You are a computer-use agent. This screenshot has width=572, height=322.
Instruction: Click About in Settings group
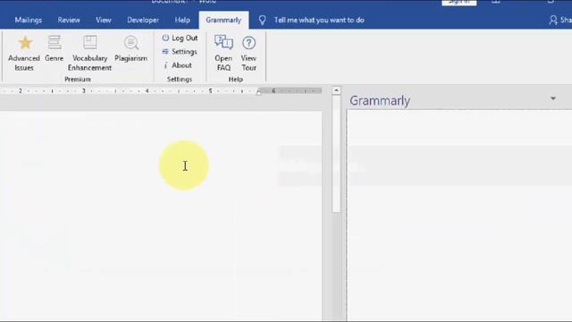(177, 65)
